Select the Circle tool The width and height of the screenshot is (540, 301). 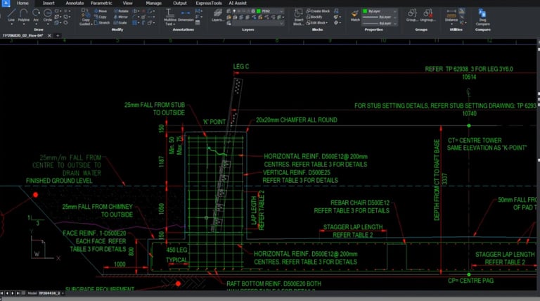point(48,14)
